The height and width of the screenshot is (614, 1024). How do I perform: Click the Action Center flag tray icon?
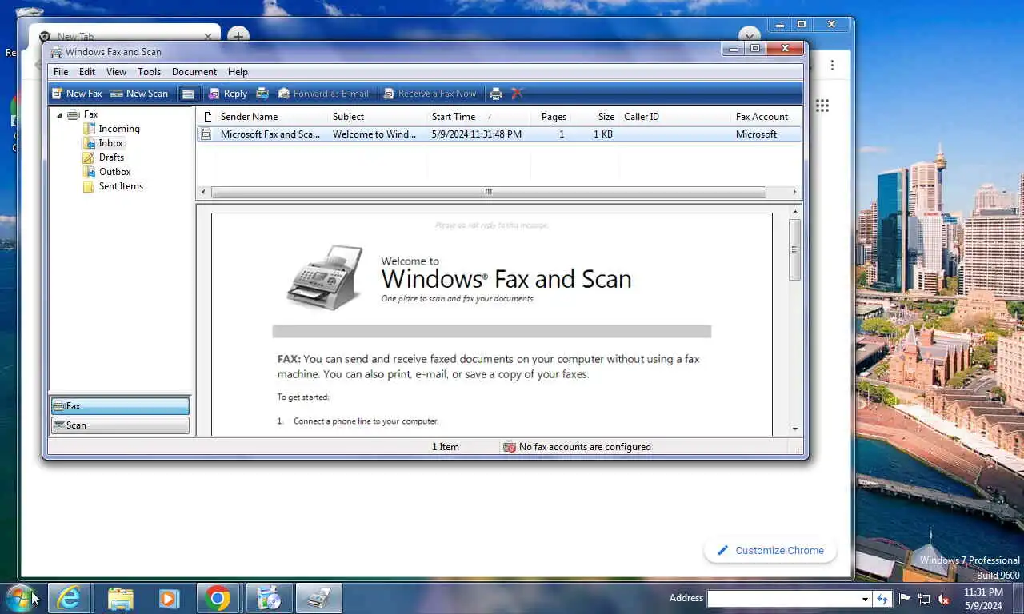905,599
